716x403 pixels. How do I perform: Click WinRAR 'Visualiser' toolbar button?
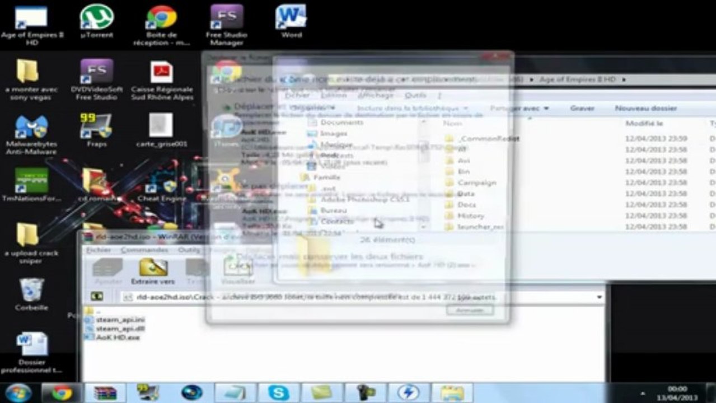[238, 272]
